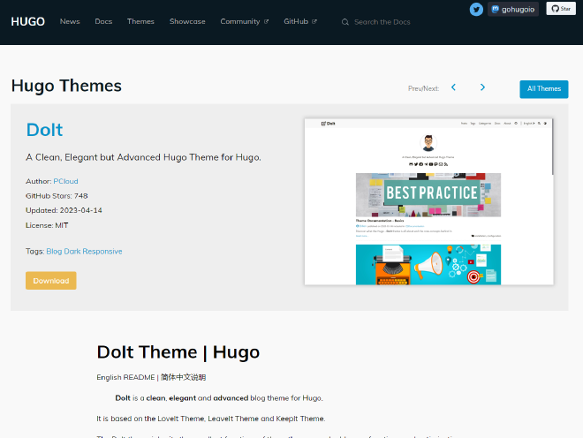Open the DoIt theme title link
Viewport: 583px width, 438px height.
click(45, 130)
